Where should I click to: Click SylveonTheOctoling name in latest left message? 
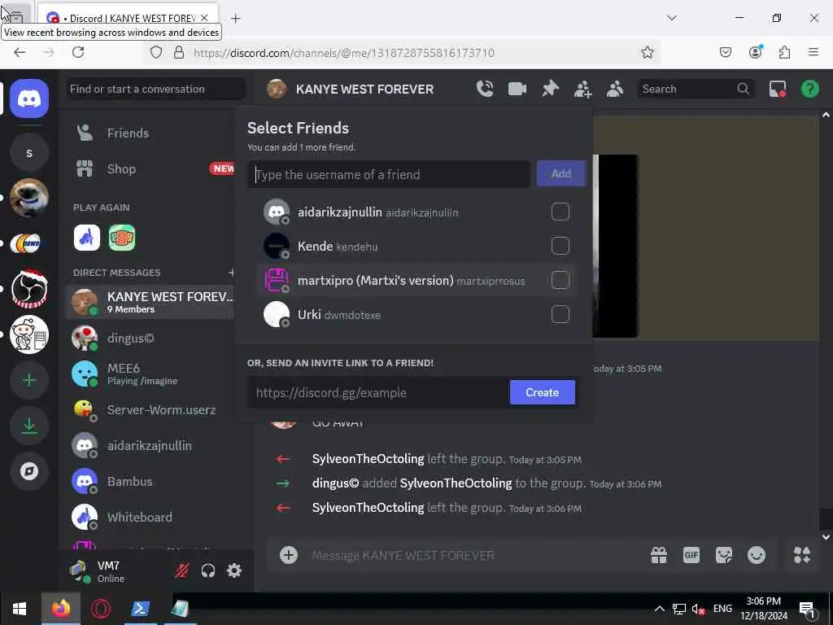point(368,508)
